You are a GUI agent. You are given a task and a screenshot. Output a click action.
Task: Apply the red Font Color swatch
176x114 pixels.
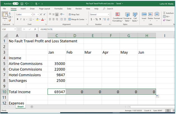pyautogui.click(x=42, y=19)
